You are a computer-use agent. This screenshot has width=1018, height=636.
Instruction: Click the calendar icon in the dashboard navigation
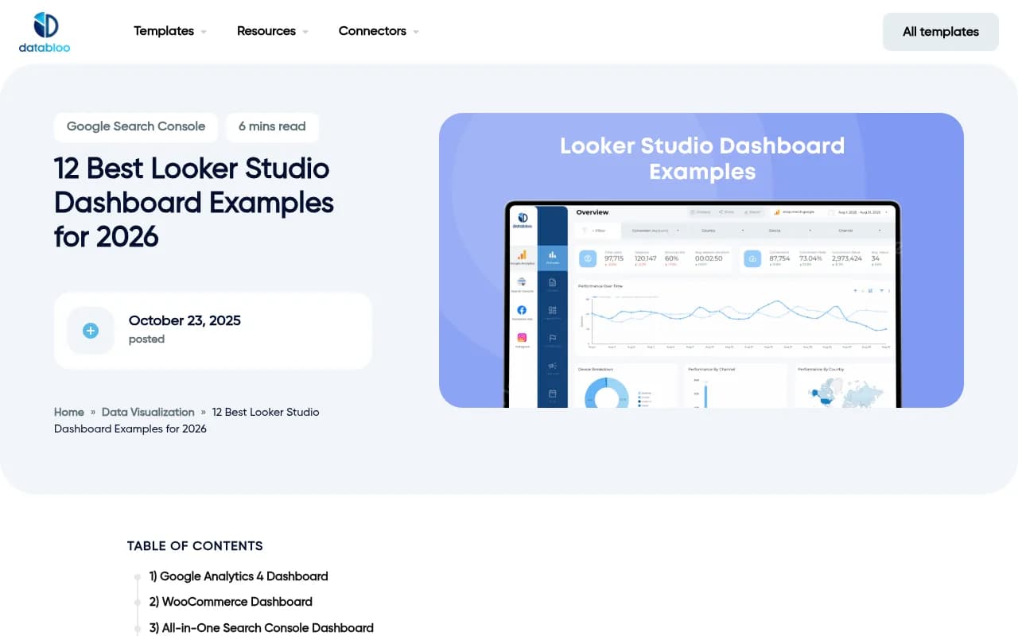point(552,392)
